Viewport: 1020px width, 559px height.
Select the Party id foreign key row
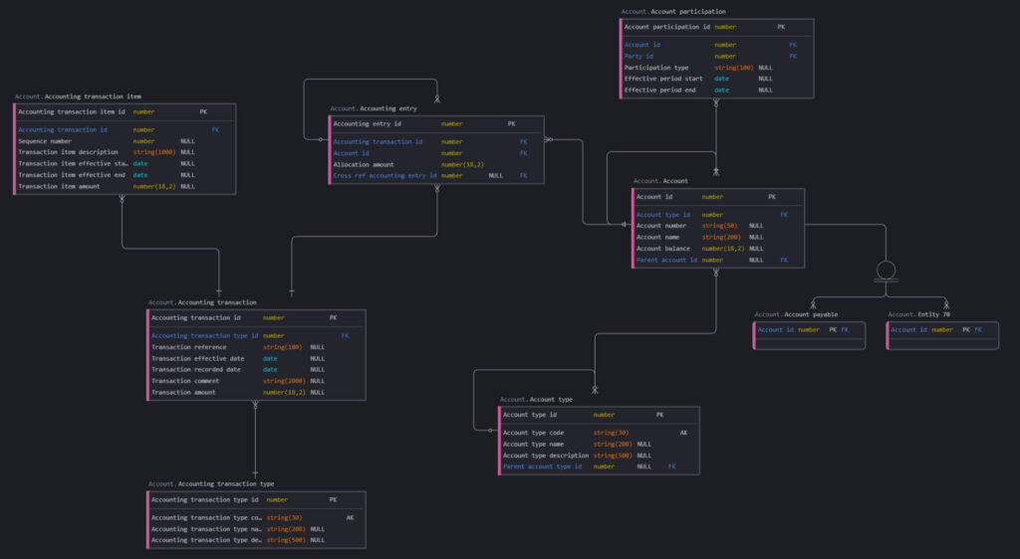(713, 57)
